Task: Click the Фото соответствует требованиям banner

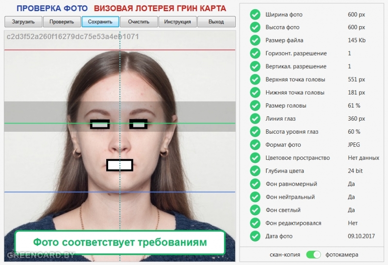Action: coord(120,242)
